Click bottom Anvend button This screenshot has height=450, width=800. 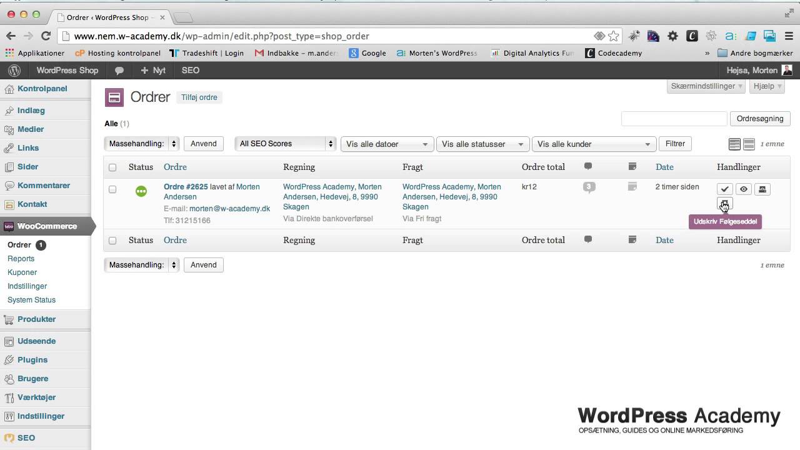pyautogui.click(x=204, y=265)
